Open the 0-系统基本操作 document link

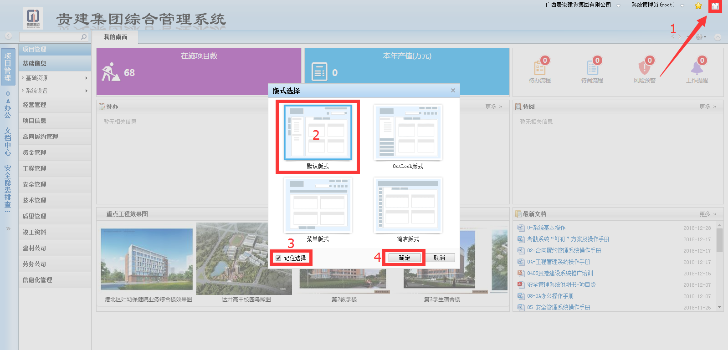[x=546, y=228]
